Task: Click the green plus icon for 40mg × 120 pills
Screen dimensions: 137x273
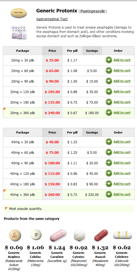Action: 109,173
